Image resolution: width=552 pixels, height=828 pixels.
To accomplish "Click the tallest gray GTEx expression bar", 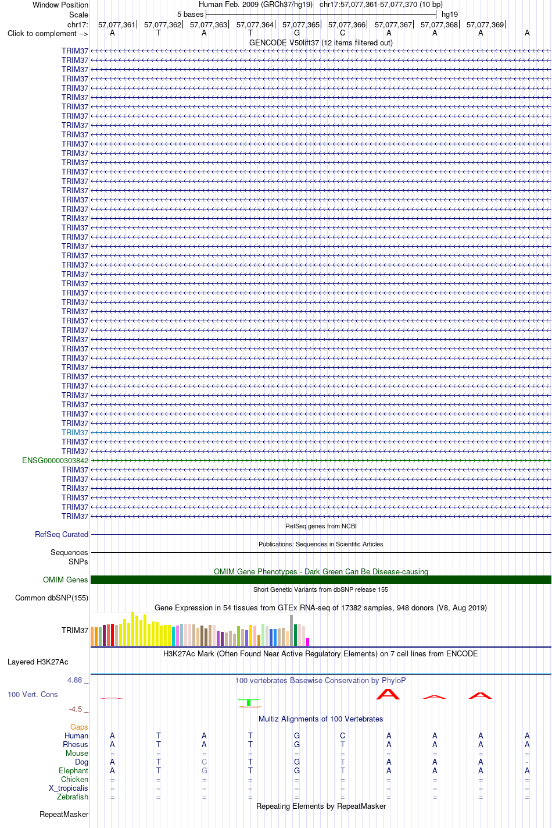I will click(x=292, y=630).
